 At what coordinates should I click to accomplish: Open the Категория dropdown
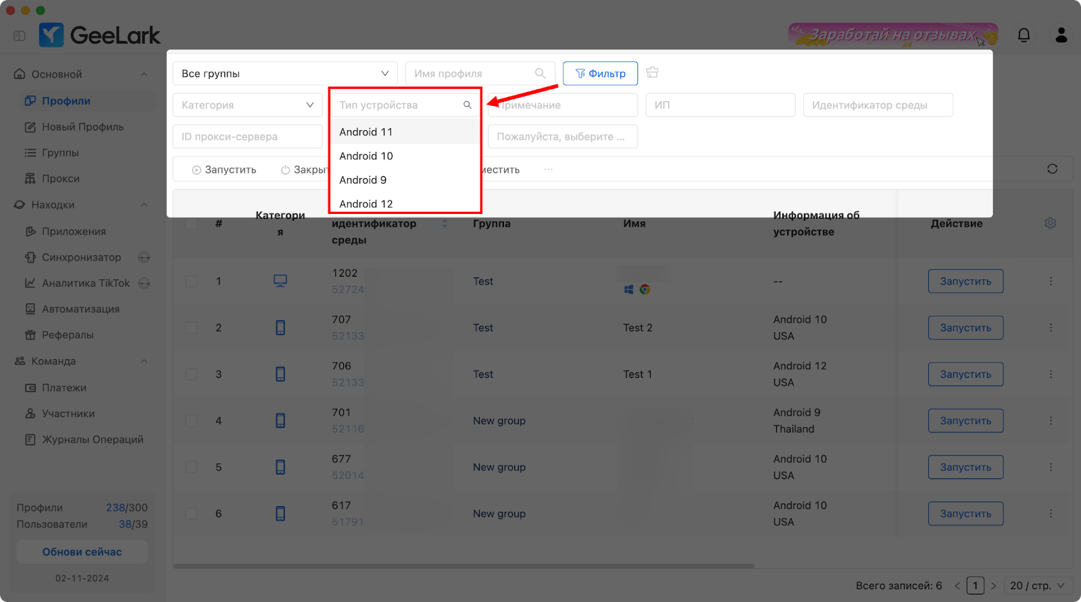247,105
